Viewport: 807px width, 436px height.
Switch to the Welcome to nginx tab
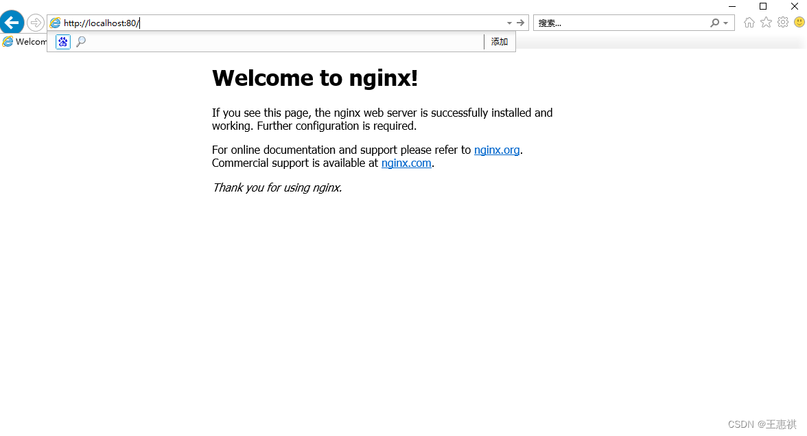coord(24,41)
